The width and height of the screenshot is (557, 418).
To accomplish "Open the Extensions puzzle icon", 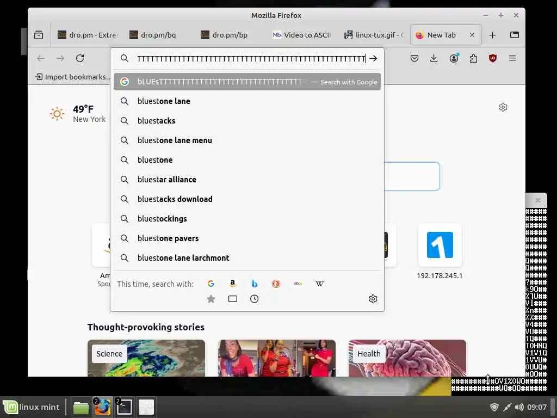I will [473, 58].
